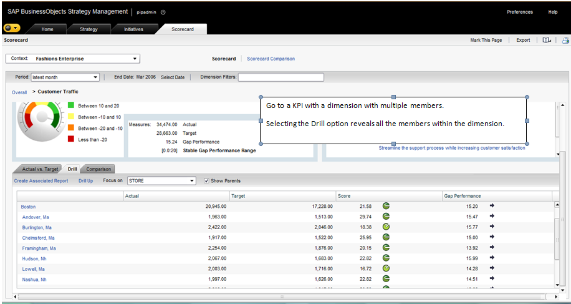Open the Context dropdown showing Fashions Enterprise
The width and height of the screenshot is (571, 304).
[73, 59]
